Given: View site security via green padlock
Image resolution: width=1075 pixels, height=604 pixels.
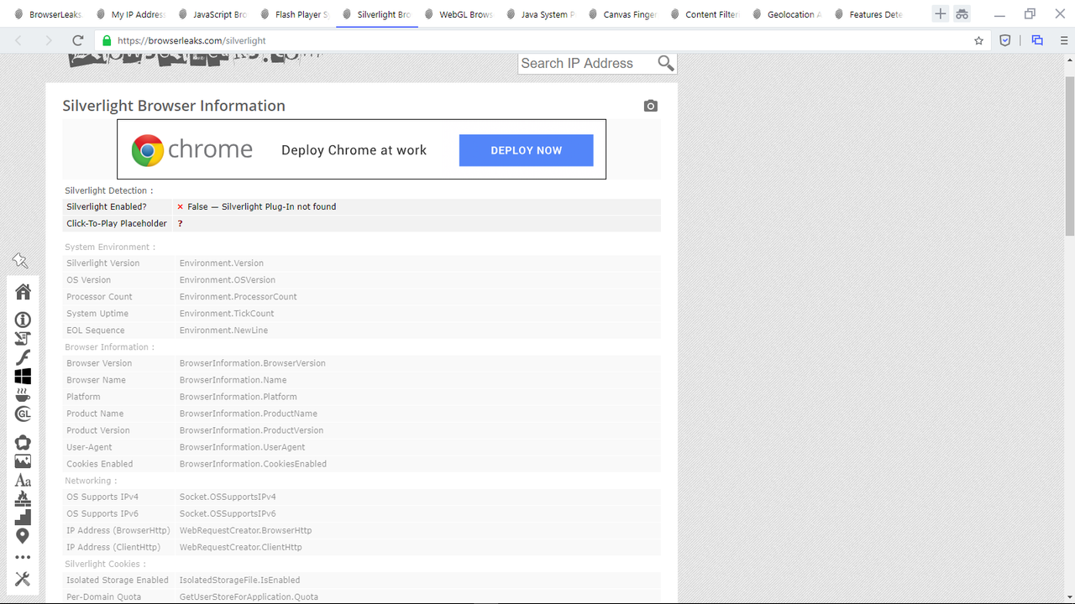Looking at the screenshot, I should 106,40.
